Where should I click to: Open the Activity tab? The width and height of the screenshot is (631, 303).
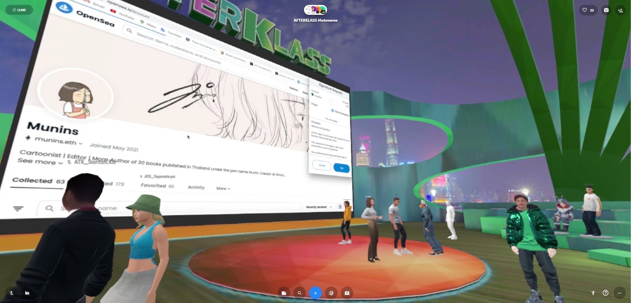tap(196, 187)
